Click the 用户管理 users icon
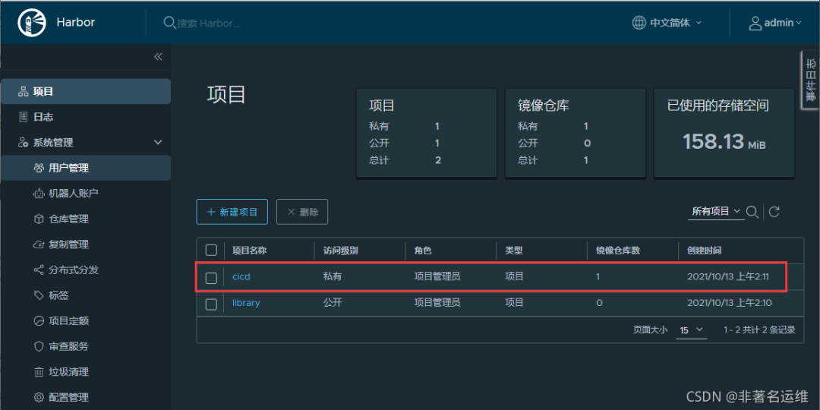 (x=39, y=168)
